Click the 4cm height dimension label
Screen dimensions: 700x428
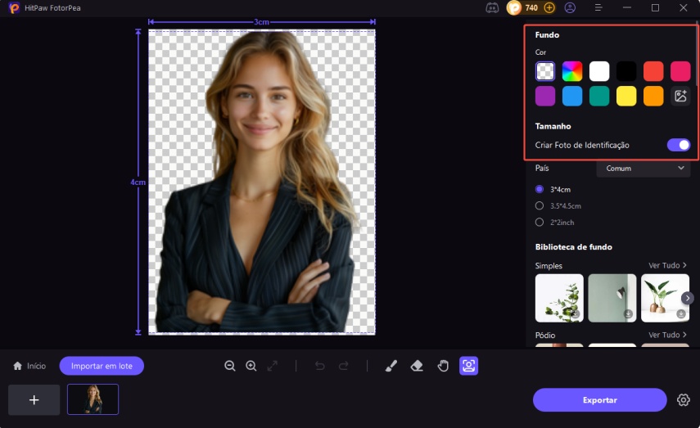pyautogui.click(x=138, y=182)
